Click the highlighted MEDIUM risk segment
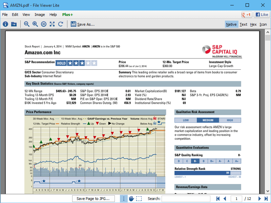This screenshot has height=203, width=271. coord(208,120)
